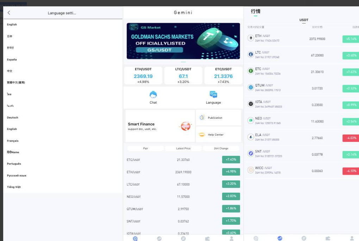Choose Русский язык language
This screenshot has width=359, height=241.
click(x=17, y=175)
